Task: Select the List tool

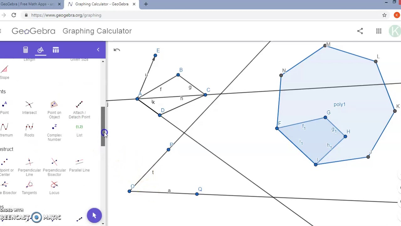Action: pyautogui.click(x=79, y=130)
